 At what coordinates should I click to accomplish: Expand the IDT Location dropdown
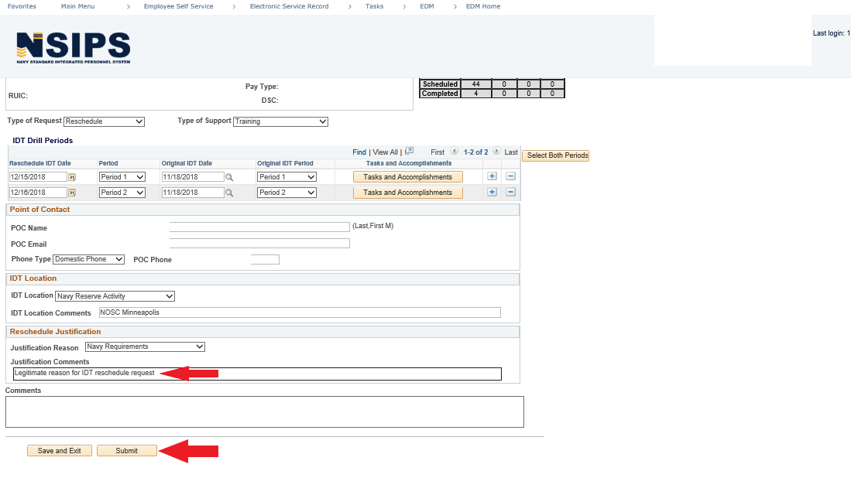click(115, 296)
